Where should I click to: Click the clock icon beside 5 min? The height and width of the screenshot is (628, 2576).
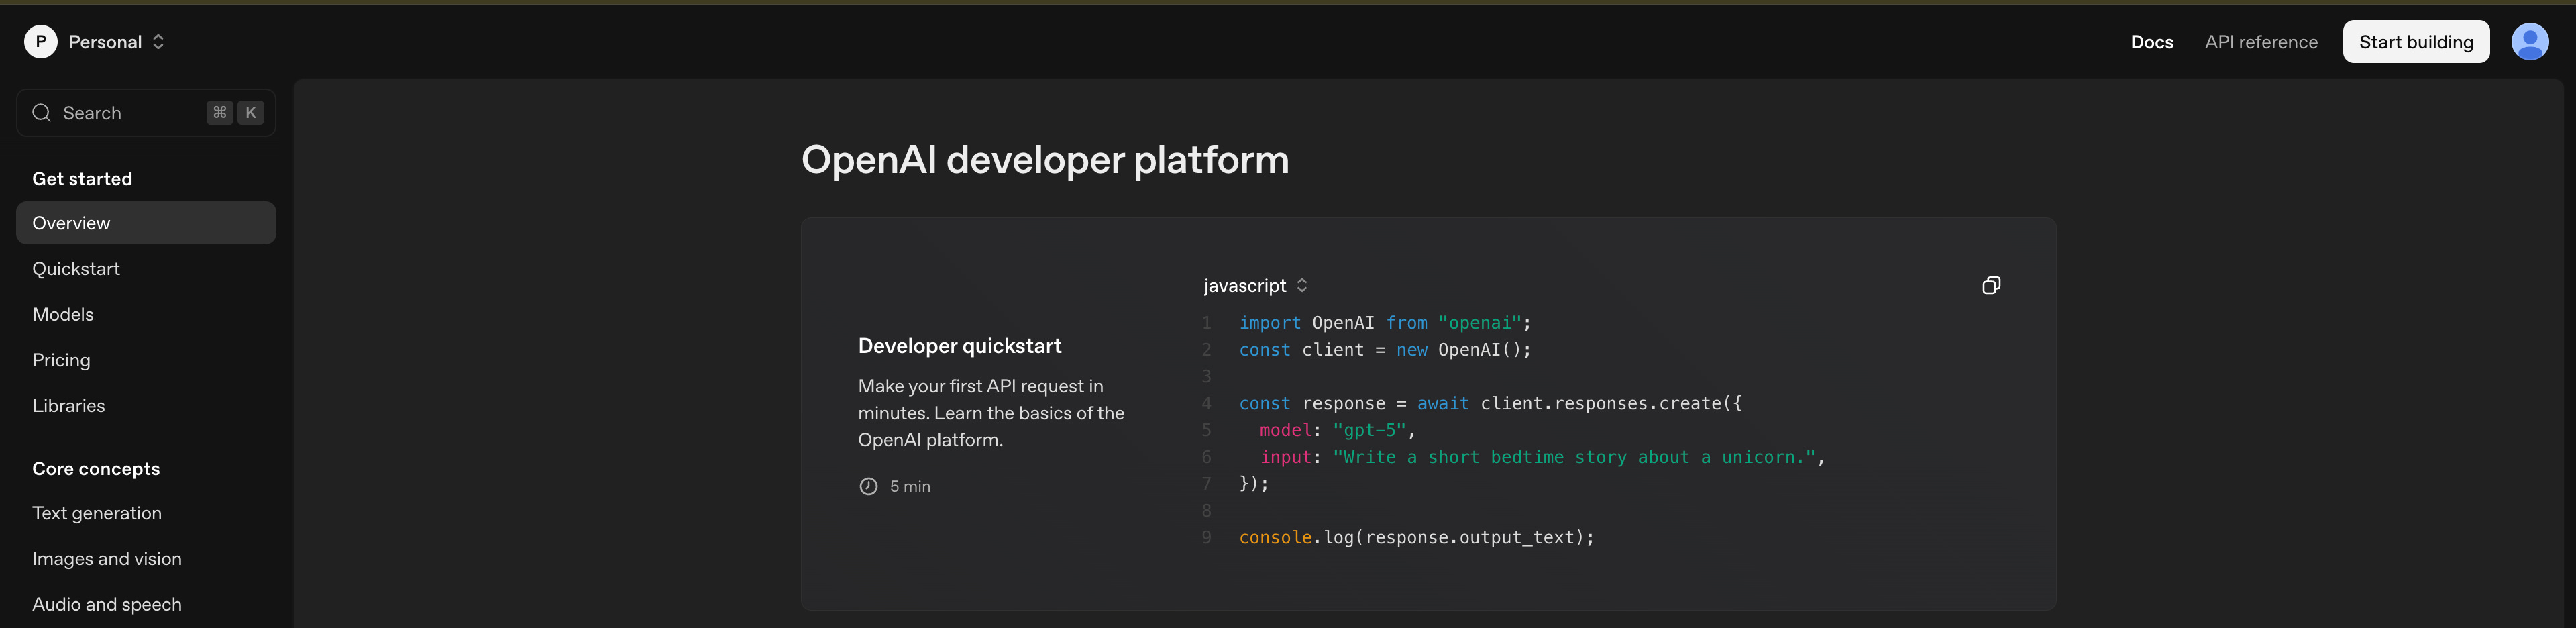point(868,486)
